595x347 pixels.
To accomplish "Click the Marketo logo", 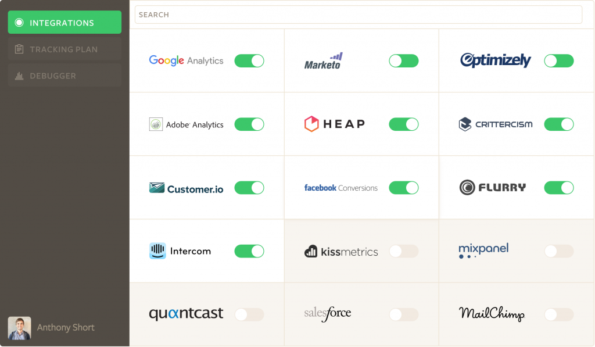I will [x=324, y=61].
